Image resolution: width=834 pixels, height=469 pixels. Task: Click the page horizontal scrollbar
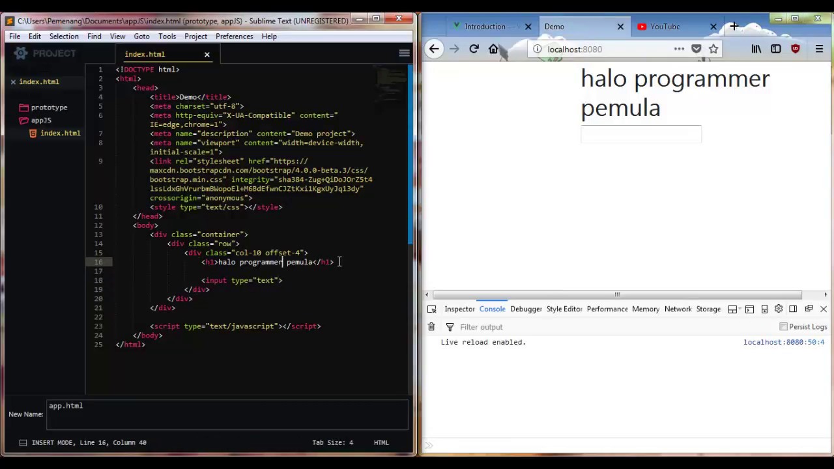coord(617,294)
